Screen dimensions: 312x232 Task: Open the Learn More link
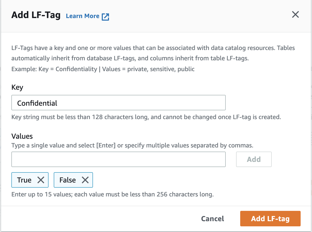click(x=83, y=16)
